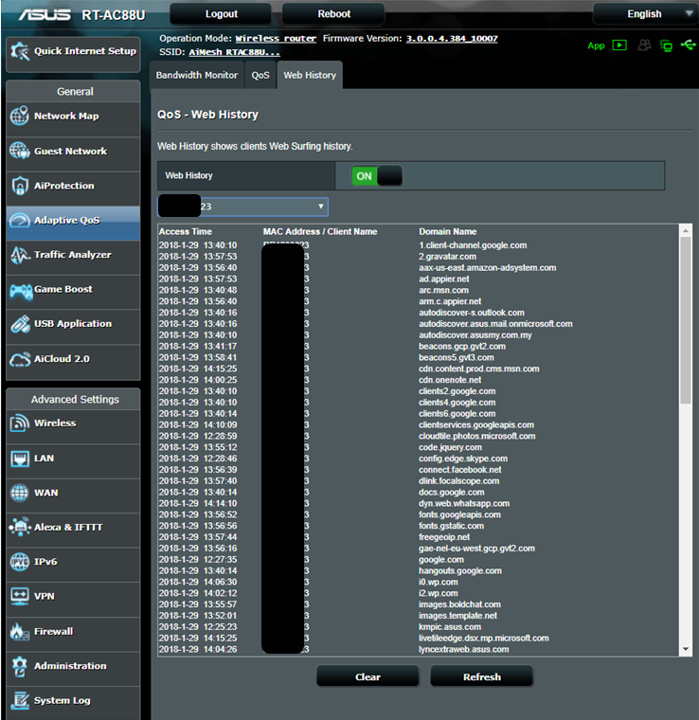Select cdn.onenote.net domain entry
Screen dimensions: 699x720
coord(450,380)
